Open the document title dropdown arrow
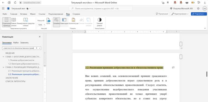The height and width of the screenshot is (102, 208). [30, 9]
